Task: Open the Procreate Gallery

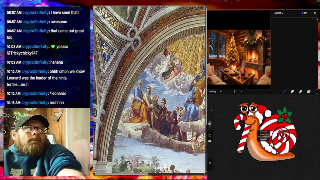Action: click(x=212, y=91)
